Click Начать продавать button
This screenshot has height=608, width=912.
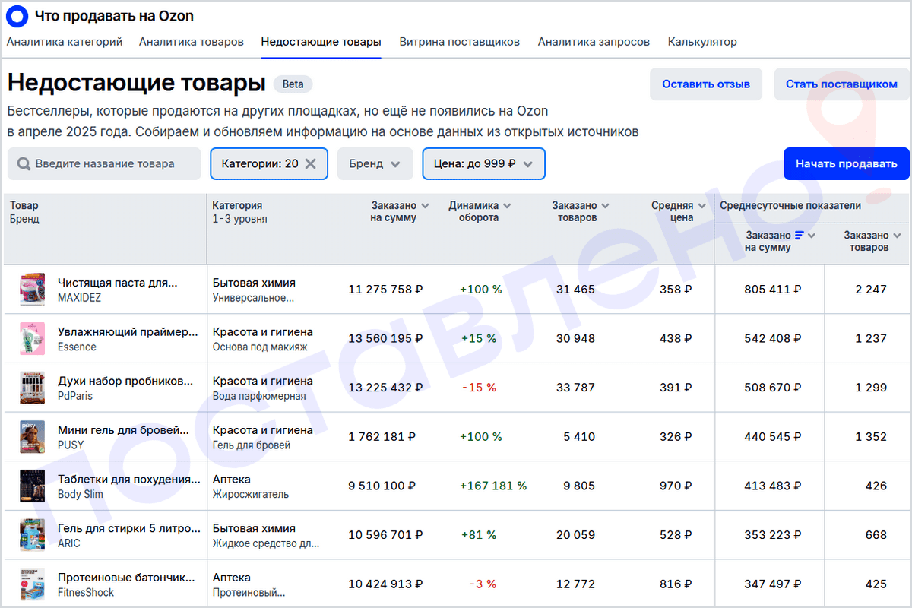[x=847, y=163]
